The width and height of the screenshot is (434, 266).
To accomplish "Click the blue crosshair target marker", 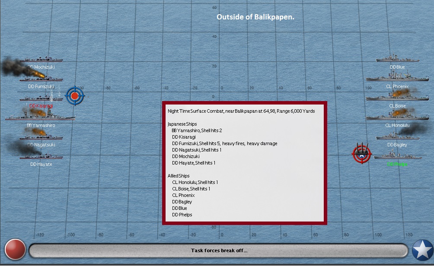I will (x=75, y=96).
